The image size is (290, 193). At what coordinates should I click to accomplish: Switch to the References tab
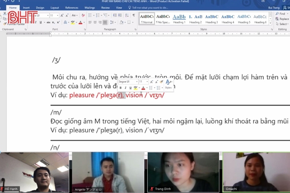[72, 8]
